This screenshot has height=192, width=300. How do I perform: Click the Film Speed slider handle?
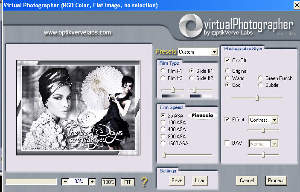click(164, 155)
